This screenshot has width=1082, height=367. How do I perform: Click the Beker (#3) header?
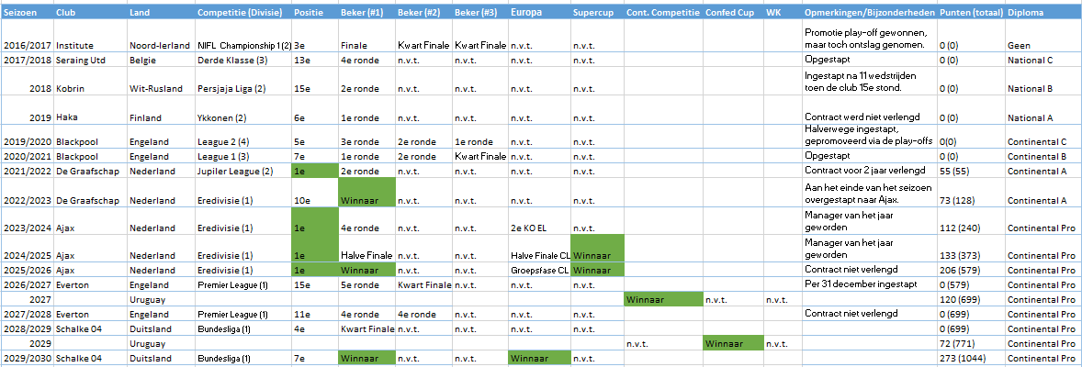coord(480,13)
